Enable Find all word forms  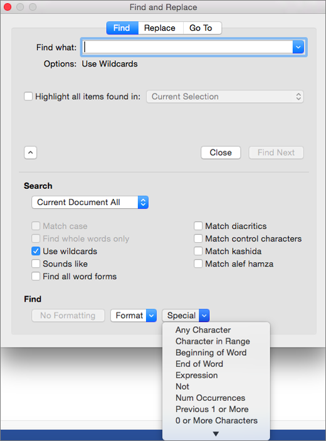click(36, 276)
